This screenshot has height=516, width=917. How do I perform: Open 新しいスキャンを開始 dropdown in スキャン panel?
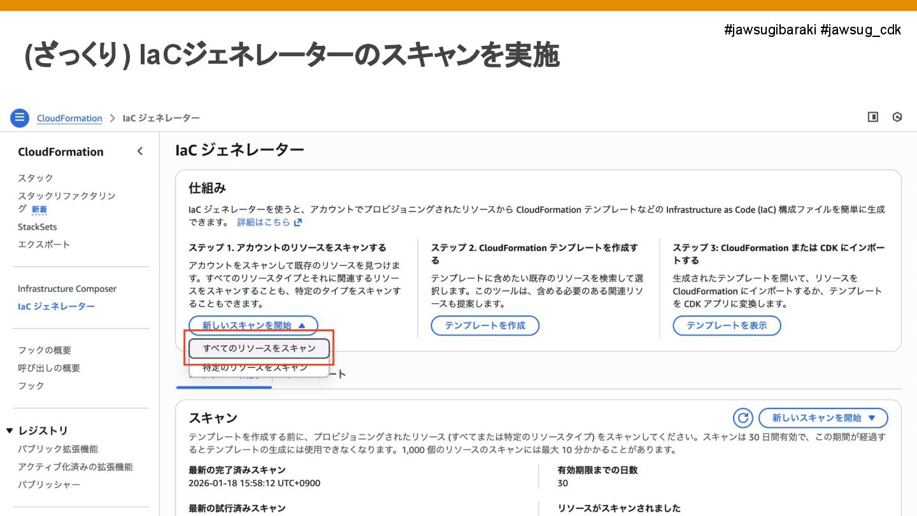823,418
